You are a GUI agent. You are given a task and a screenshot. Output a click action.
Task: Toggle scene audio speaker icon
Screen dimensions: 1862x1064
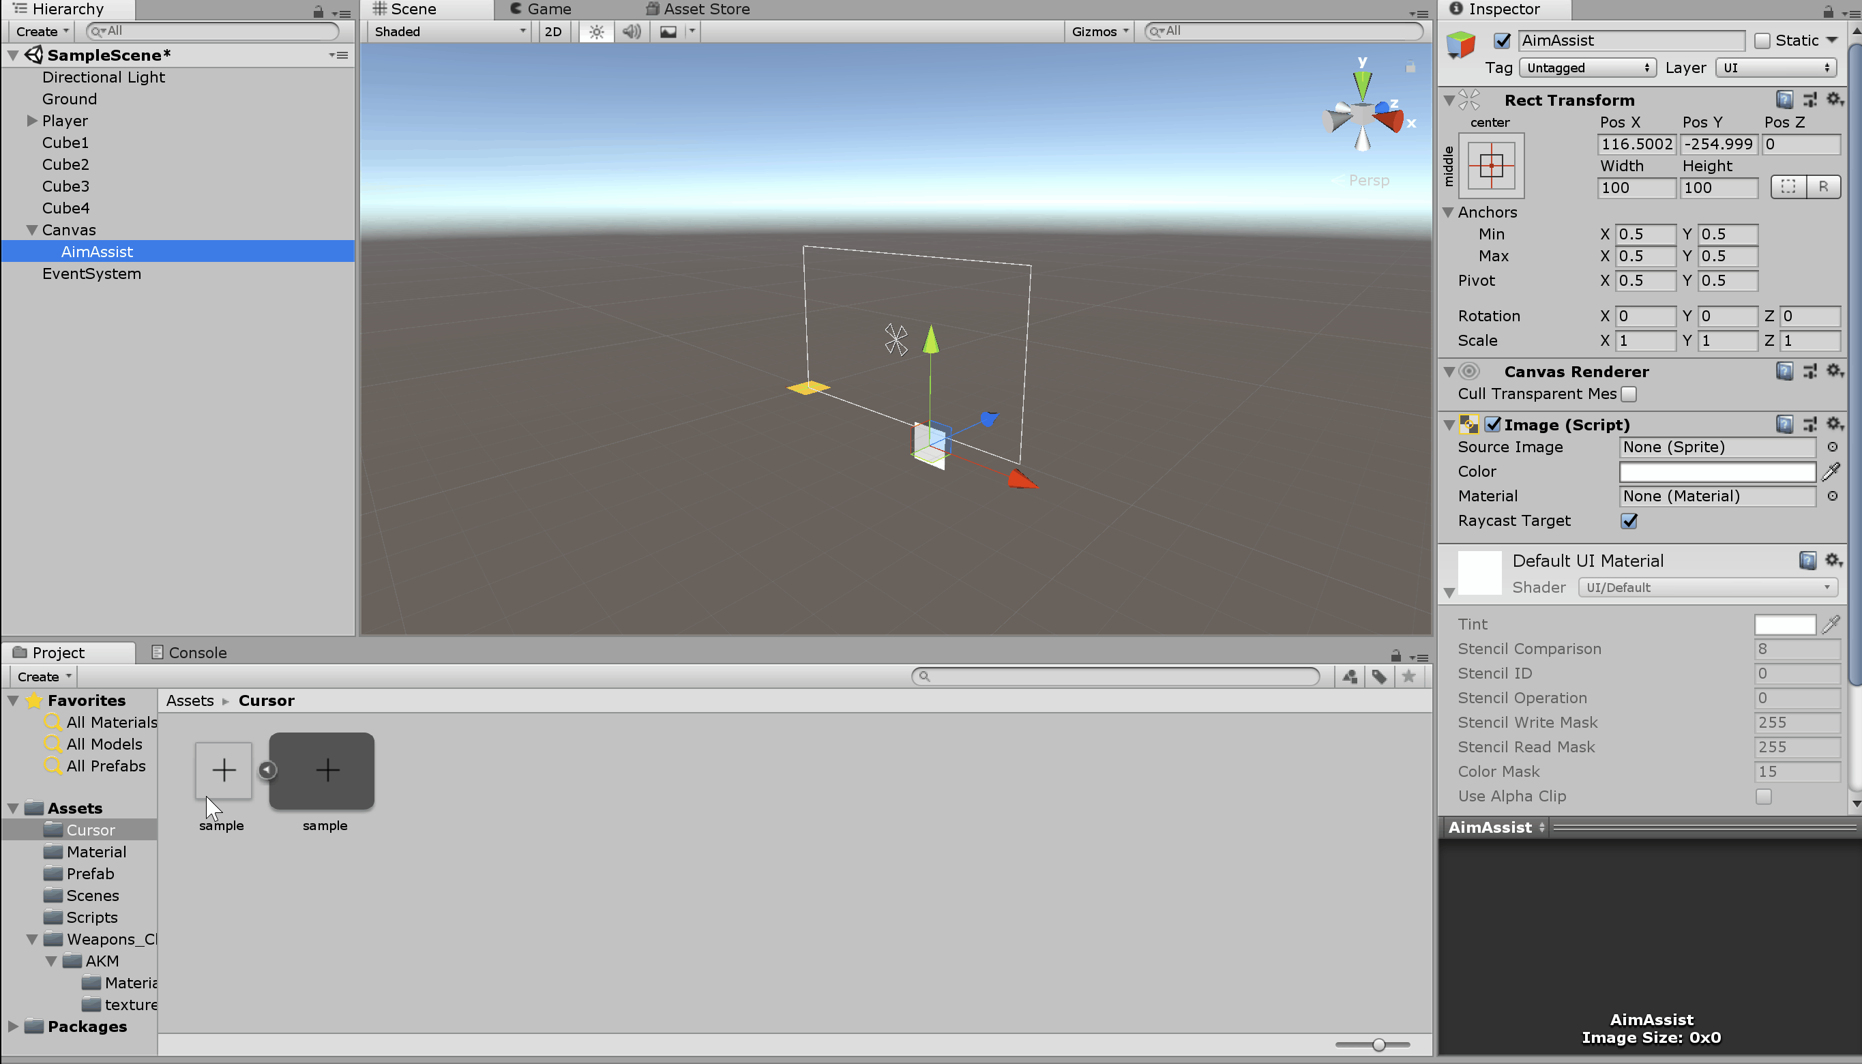click(x=632, y=31)
